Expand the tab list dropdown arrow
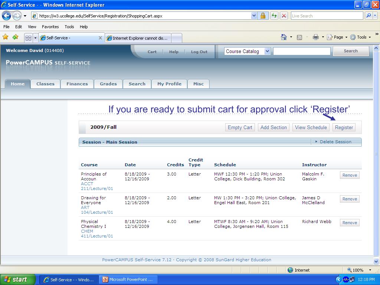 [35, 38]
